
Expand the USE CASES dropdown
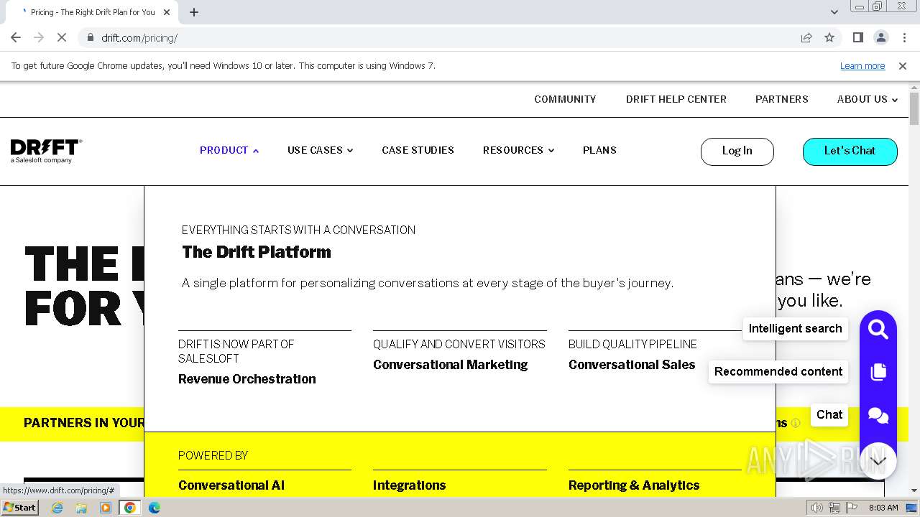click(320, 151)
